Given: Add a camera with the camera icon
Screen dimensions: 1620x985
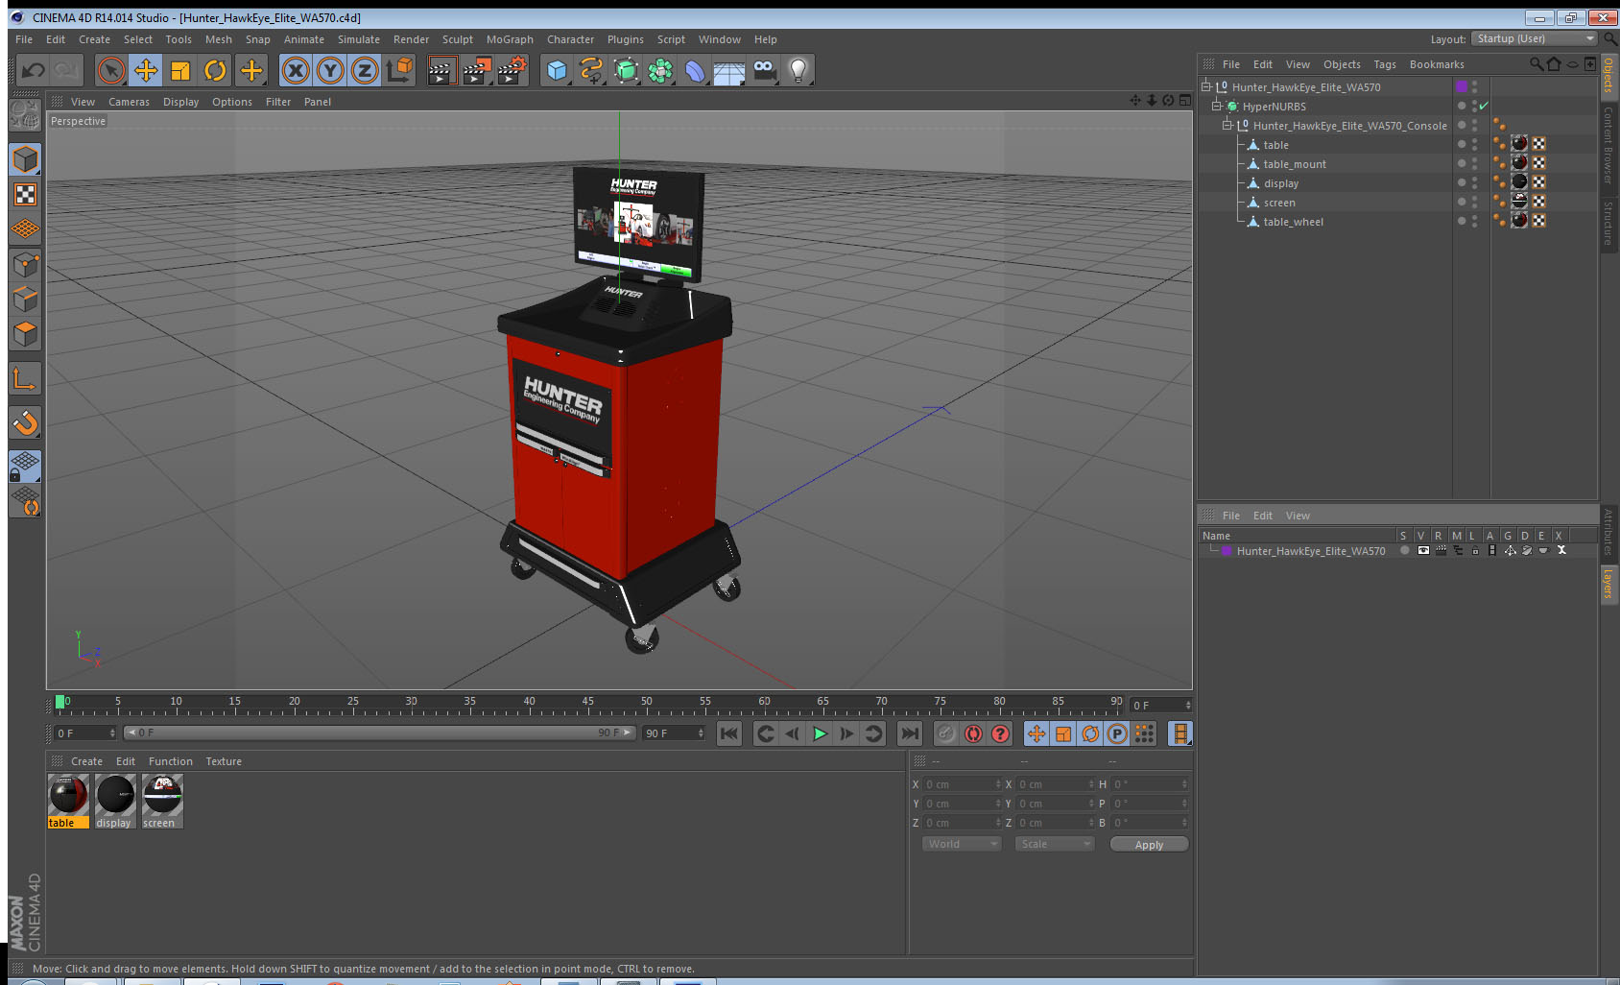Looking at the screenshot, I should pos(764,70).
